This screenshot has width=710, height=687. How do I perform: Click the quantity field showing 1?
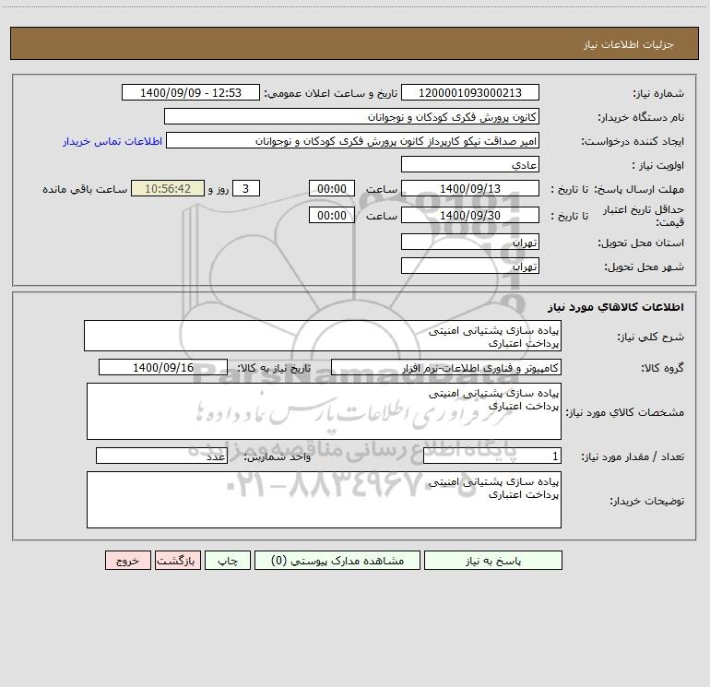tap(492, 456)
